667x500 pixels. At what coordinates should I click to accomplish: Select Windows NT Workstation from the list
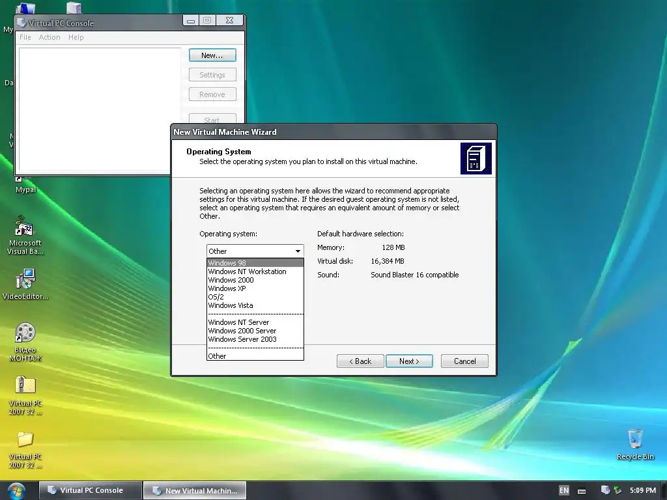point(255,271)
